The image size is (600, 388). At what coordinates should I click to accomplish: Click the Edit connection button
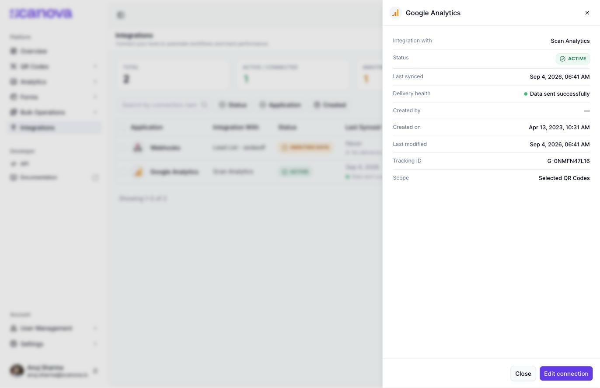point(566,374)
